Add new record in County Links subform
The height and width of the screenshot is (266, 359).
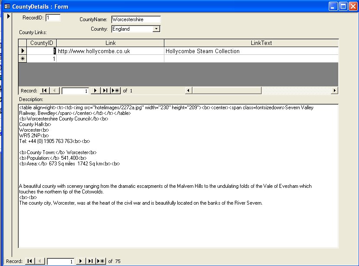point(115,91)
